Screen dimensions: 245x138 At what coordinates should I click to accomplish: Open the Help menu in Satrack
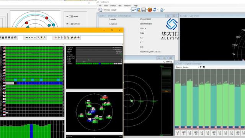(x=136, y=6)
